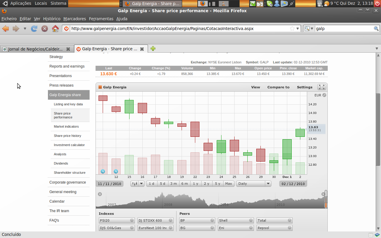The height and width of the screenshot is (238, 381).
Task: Toggle DJ STOXX 600 index comparison
Action: click(155, 220)
